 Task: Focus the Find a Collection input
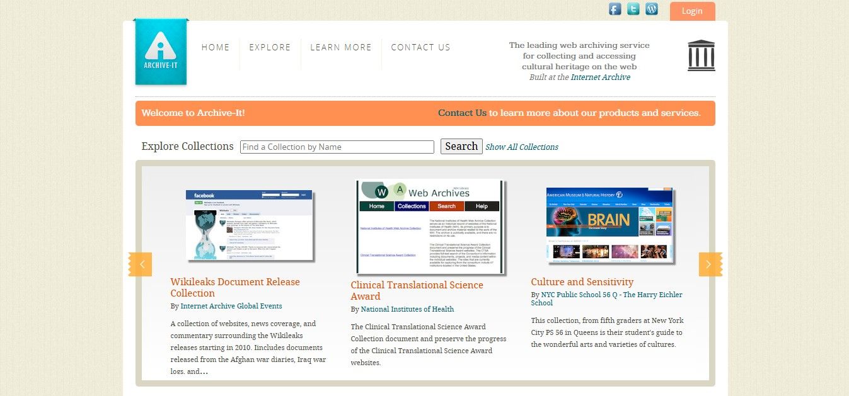[337, 147]
